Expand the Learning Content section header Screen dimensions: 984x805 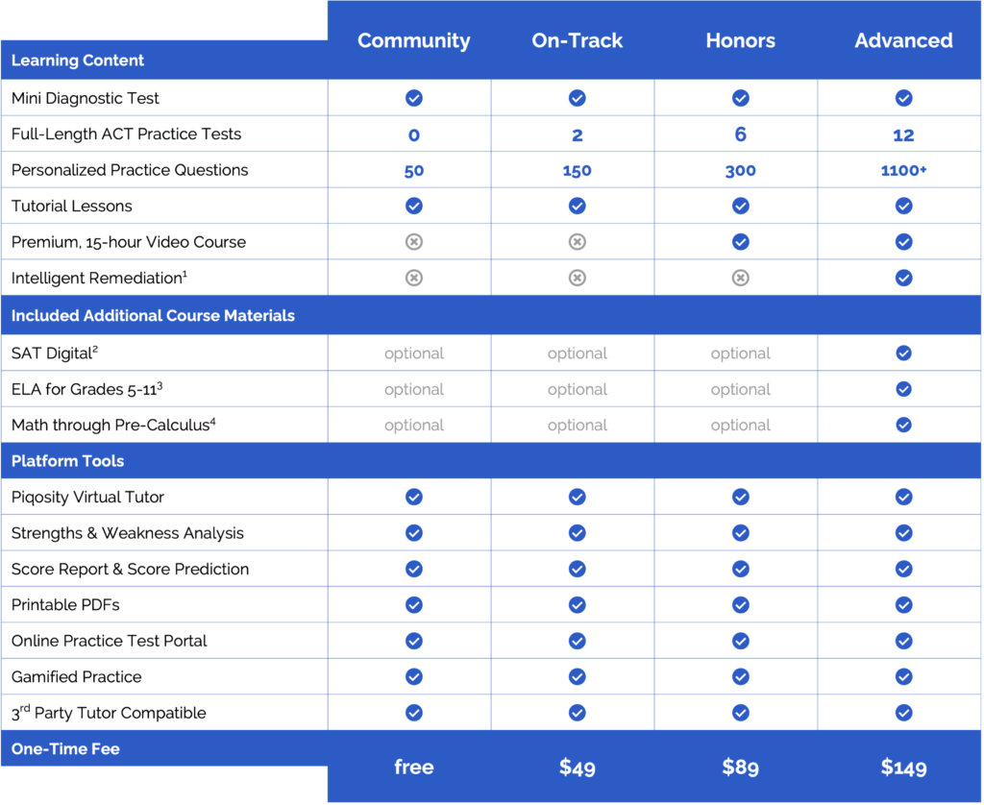click(78, 61)
